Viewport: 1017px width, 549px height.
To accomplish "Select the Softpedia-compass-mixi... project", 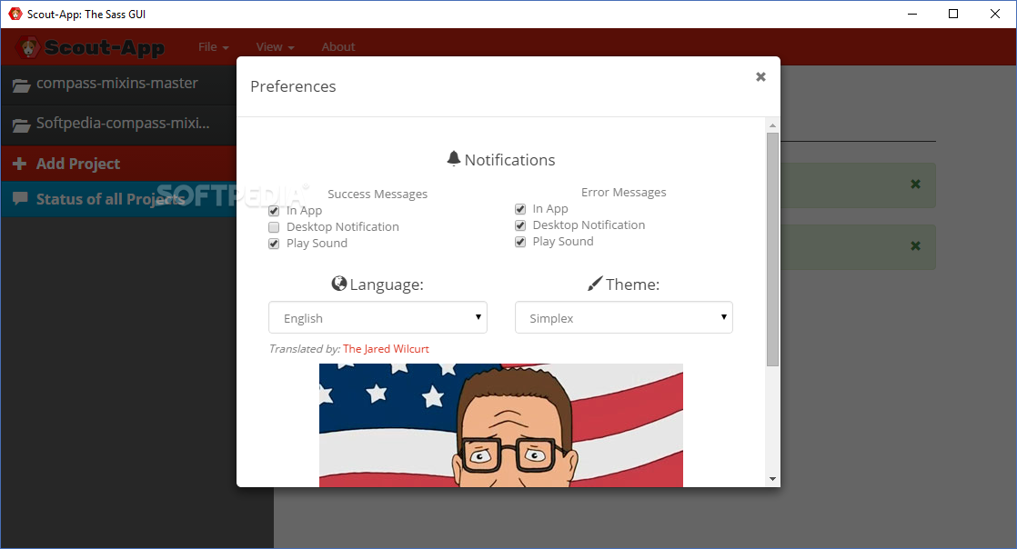I will point(118,125).
